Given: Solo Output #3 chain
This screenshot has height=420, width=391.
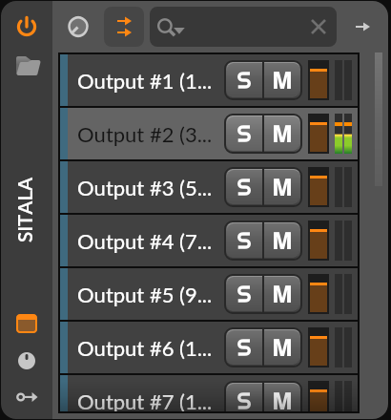Looking at the screenshot, I should click(x=244, y=187).
